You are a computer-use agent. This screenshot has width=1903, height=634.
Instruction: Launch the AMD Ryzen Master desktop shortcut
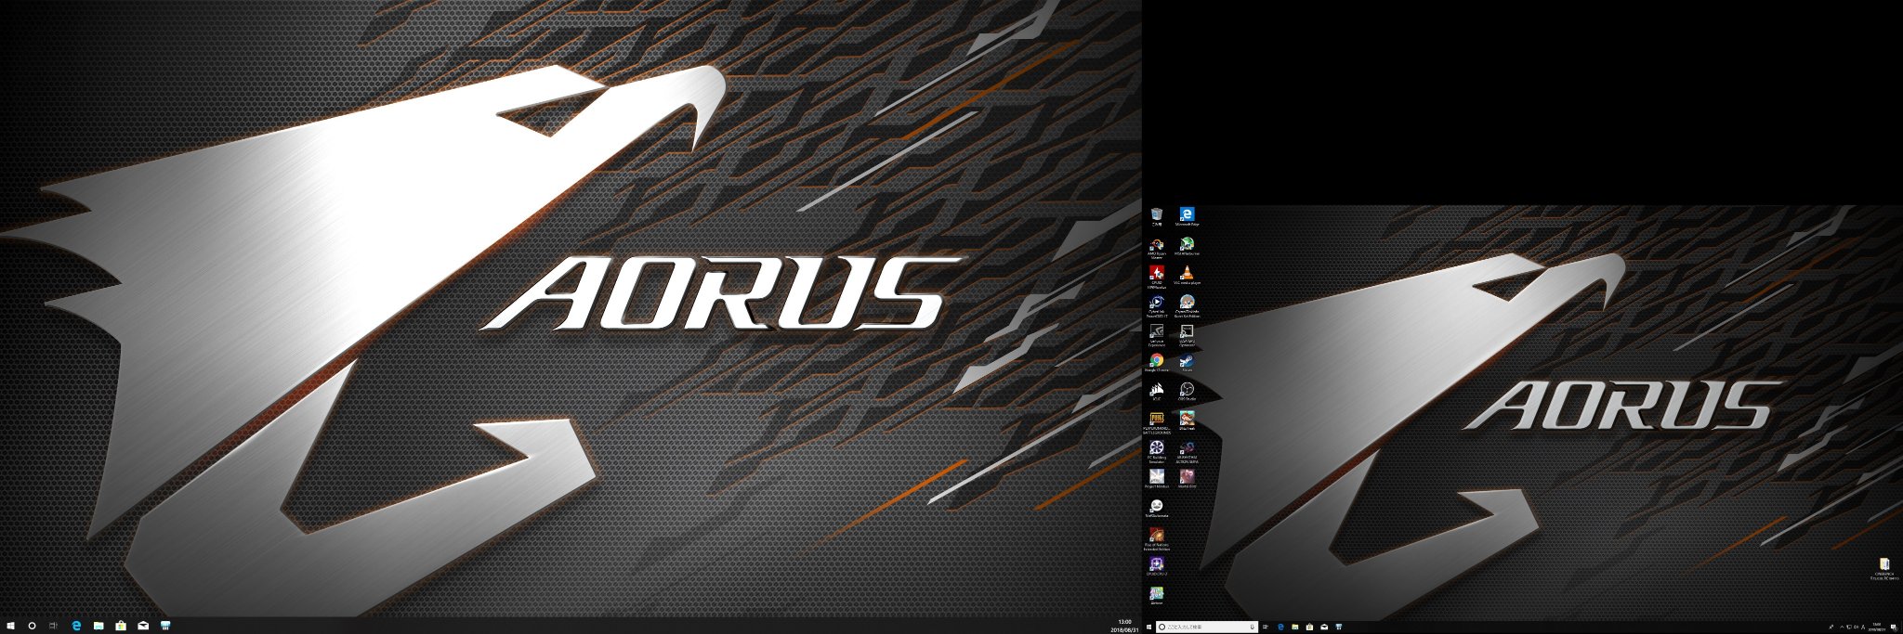coord(1156,247)
